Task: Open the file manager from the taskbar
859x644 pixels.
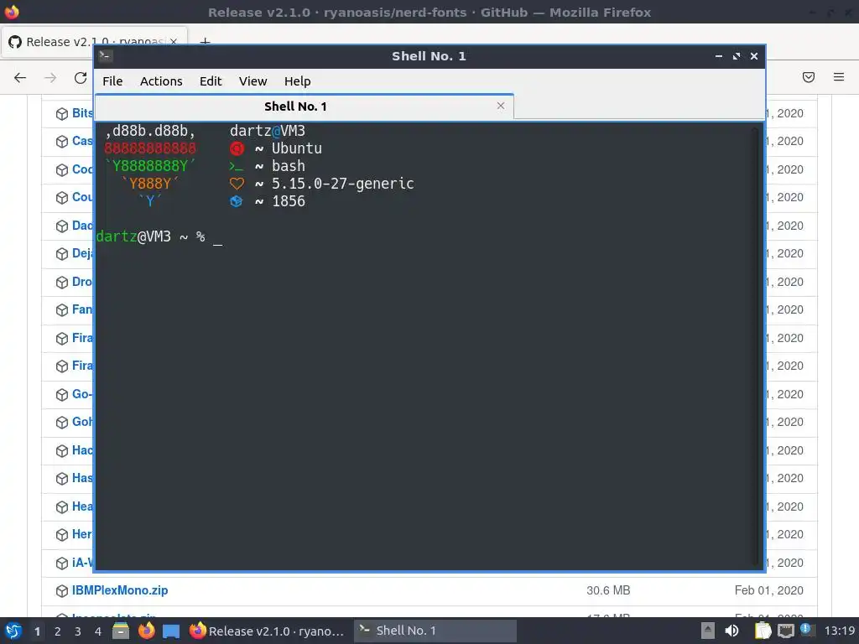Action: [x=121, y=631]
